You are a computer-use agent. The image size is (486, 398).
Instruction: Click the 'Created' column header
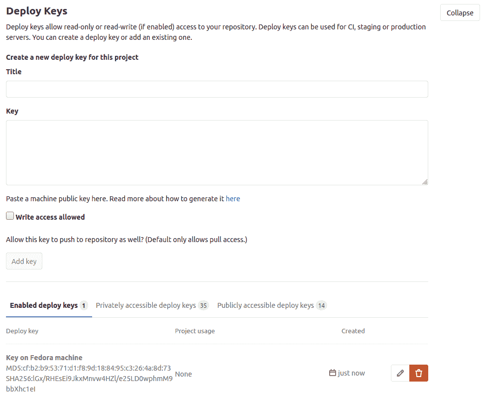pyautogui.click(x=353, y=331)
